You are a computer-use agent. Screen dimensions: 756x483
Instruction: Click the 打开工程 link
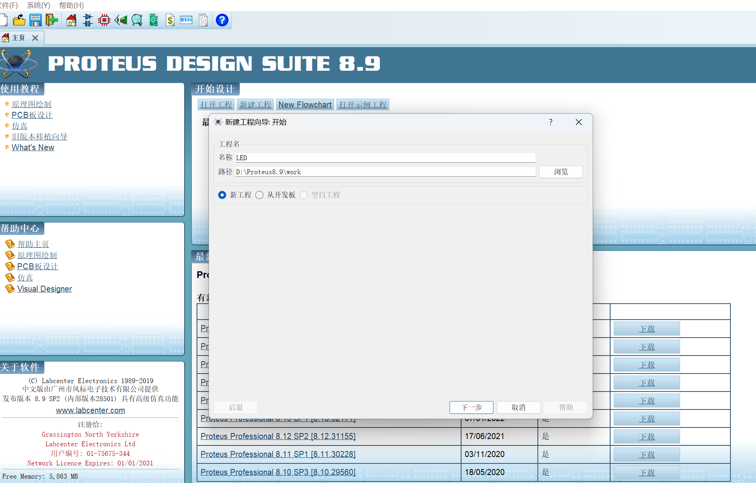[x=216, y=105]
